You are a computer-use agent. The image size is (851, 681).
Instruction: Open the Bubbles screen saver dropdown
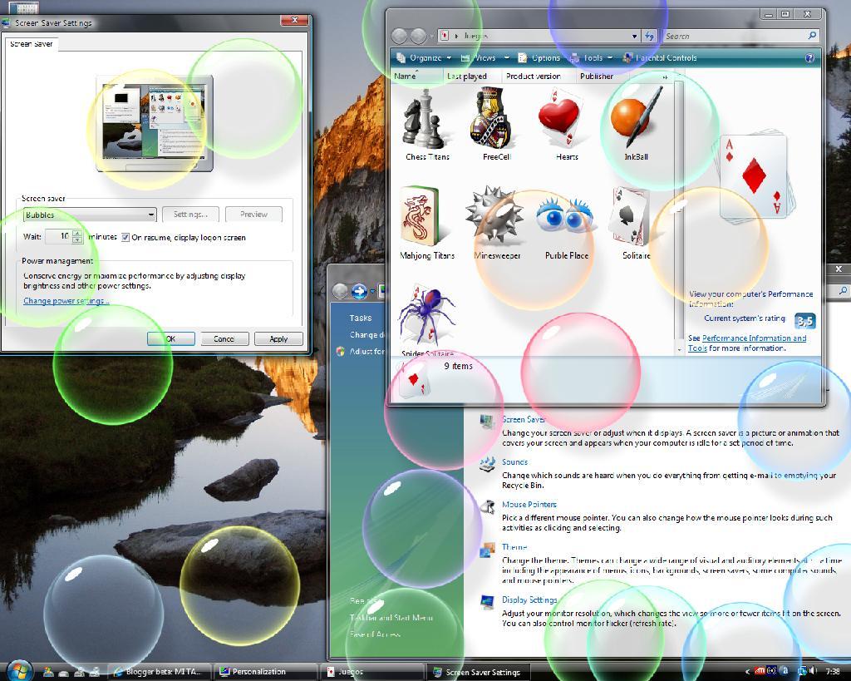pos(90,215)
